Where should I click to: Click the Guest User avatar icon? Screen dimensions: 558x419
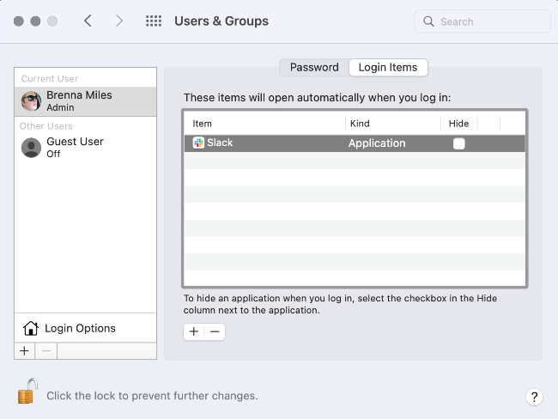(31, 148)
